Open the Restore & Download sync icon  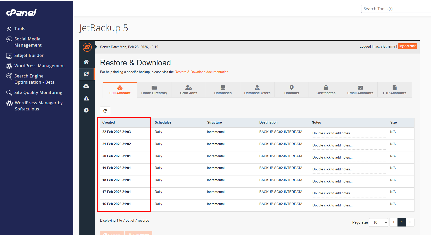[x=86, y=74]
